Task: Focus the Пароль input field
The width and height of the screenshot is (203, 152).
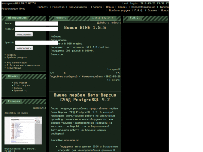Action: (x=37, y=29)
